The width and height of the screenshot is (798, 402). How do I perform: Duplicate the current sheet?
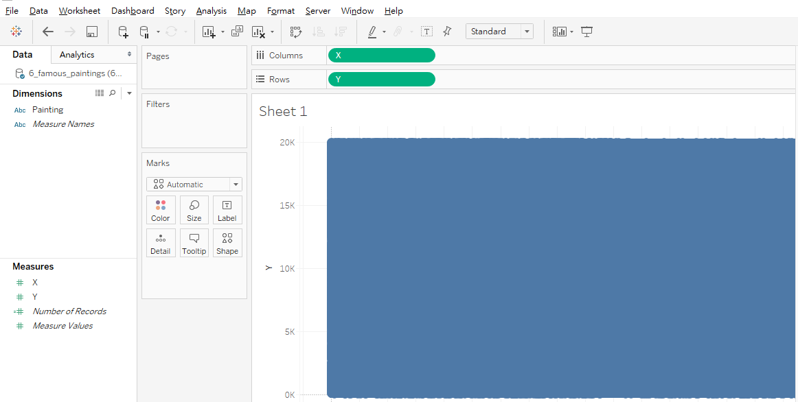237,32
